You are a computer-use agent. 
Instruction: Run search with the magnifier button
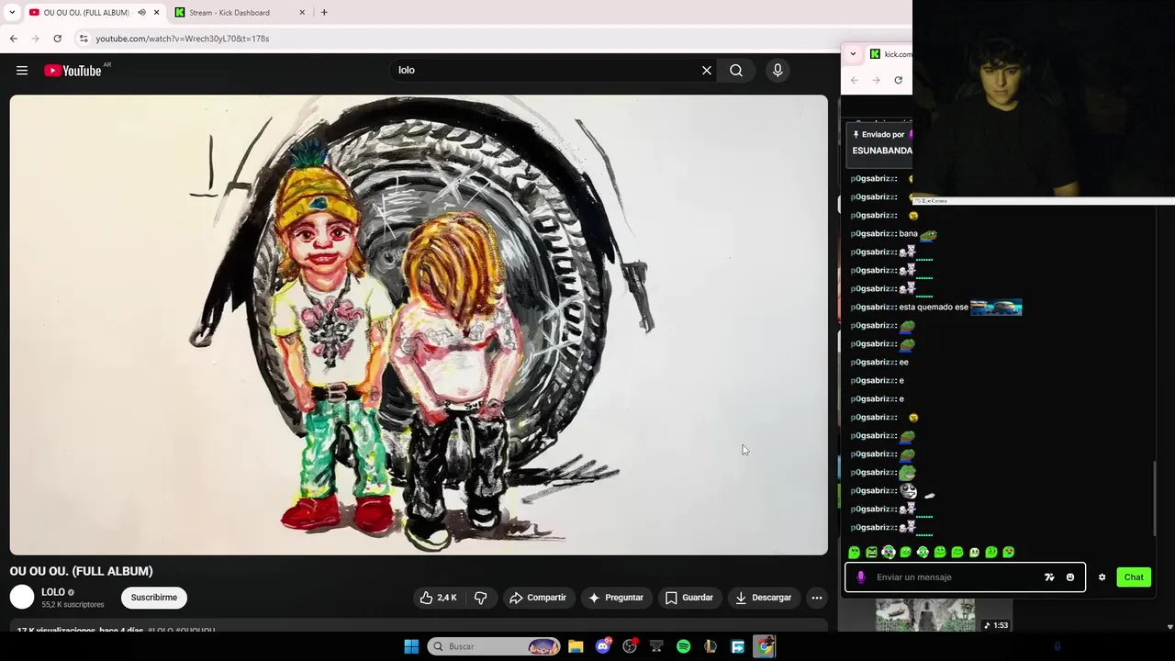coord(736,71)
